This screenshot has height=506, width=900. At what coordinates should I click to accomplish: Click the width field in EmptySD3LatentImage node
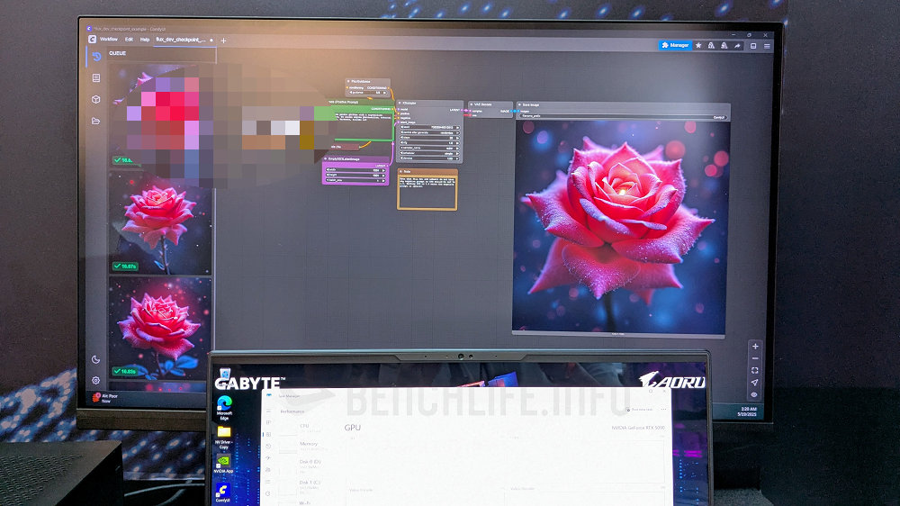tap(355, 170)
